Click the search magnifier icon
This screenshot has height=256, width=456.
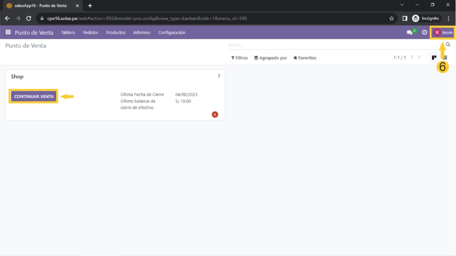(448, 45)
